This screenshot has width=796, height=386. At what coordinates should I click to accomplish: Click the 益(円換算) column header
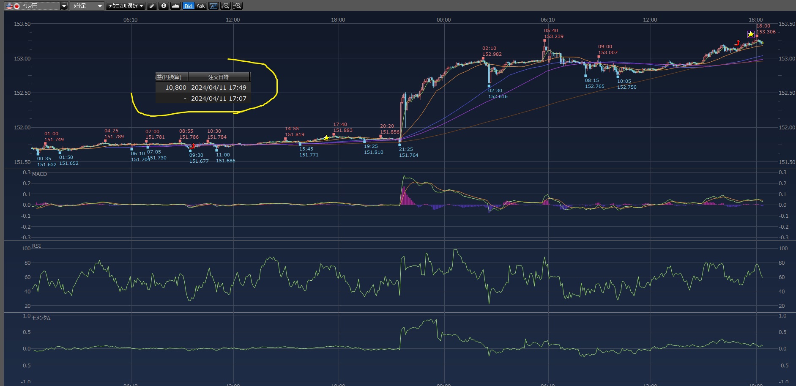[170, 77]
